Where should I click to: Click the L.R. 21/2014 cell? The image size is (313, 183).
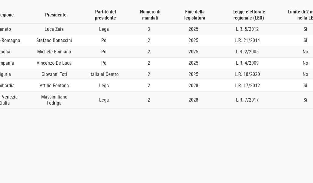[247, 41]
